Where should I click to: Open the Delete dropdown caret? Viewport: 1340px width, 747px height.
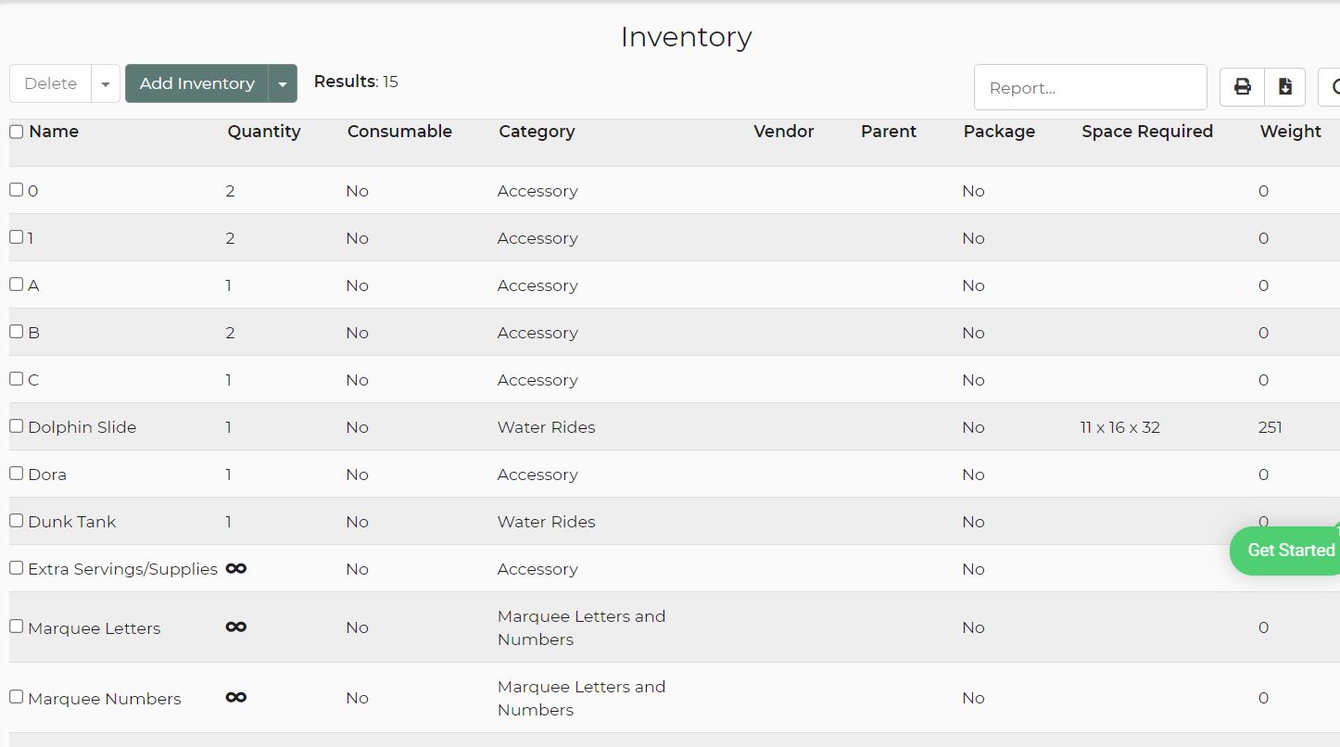(106, 83)
